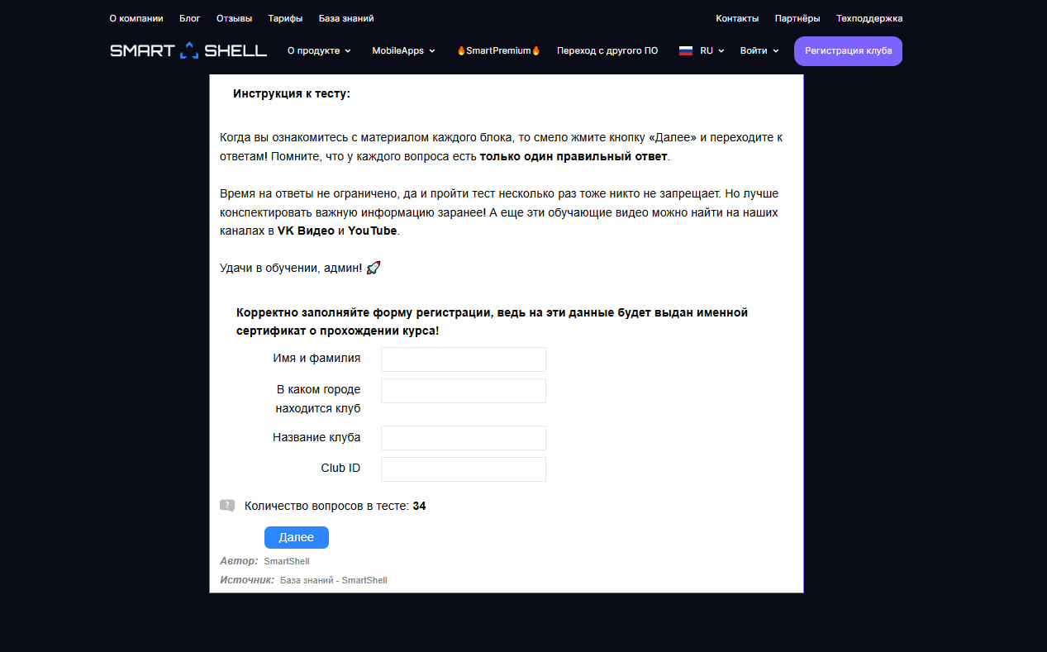Viewport: 1047px width, 652px height.
Task: Focus the Название клуба field
Action: point(464,438)
